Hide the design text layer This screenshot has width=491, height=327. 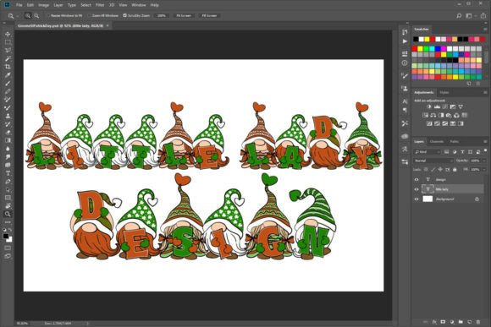click(x=417, y=179)
